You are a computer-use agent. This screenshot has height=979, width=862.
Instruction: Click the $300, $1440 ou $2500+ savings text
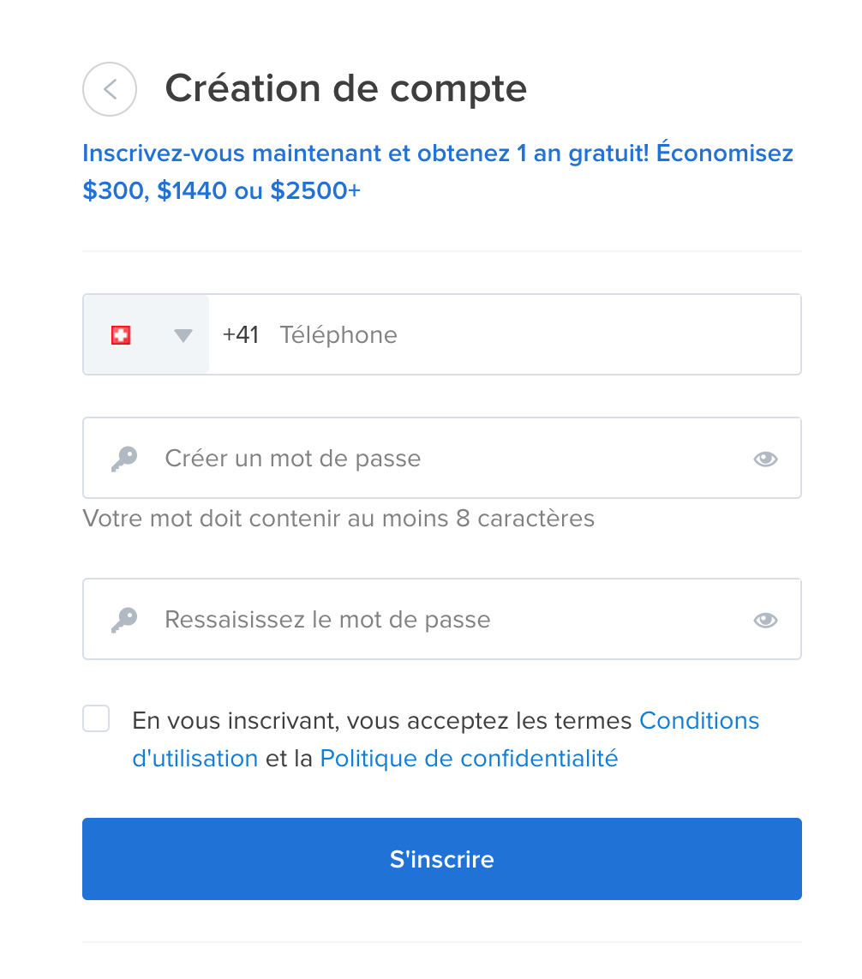click(x=221, y=190)
